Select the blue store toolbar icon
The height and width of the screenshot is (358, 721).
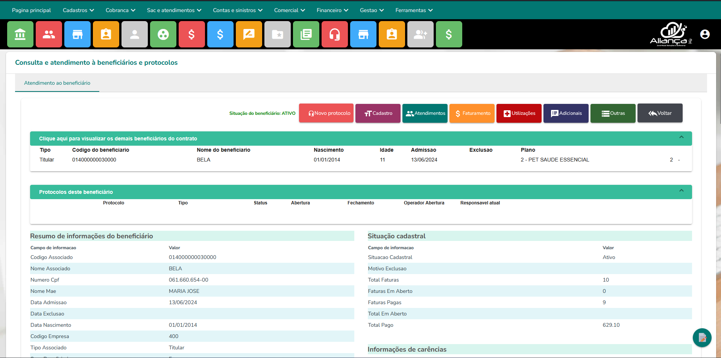tap(77, 34)
